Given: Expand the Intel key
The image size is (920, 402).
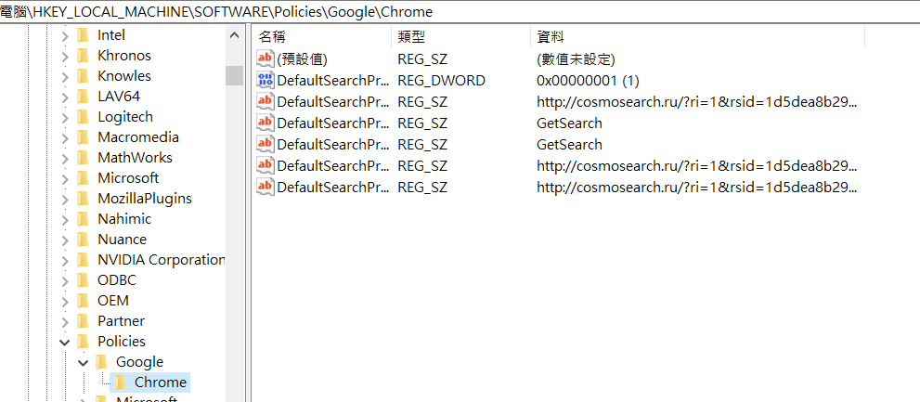Looking at the screenshot, I should [x=65, y=36].
